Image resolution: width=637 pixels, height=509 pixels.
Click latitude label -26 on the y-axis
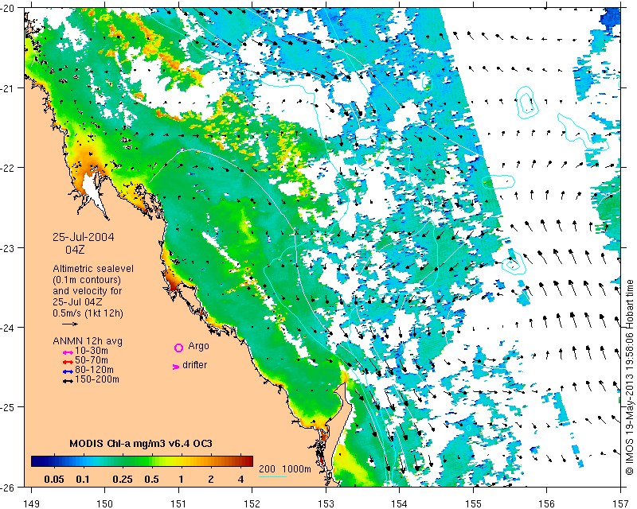(x=7, y=487)
